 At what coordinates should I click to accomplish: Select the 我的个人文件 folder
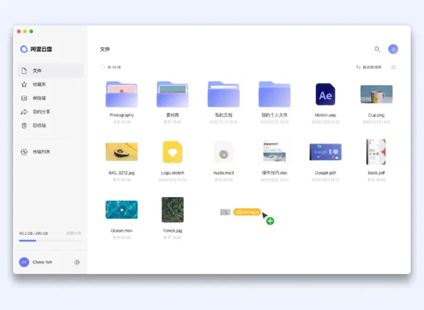275,94
